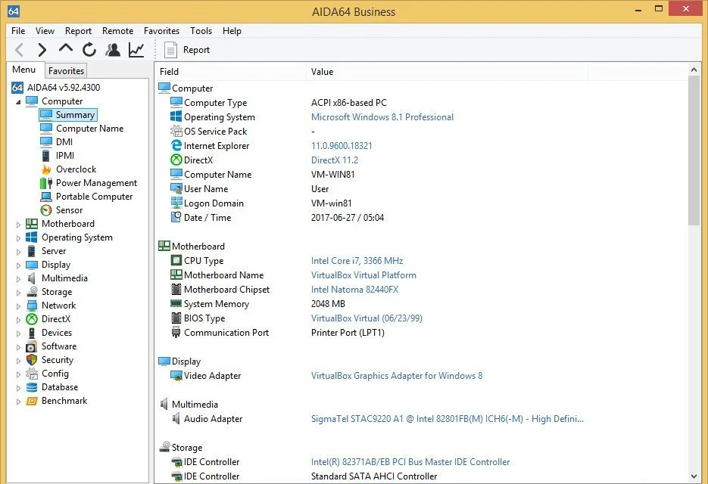The width and height of the screenshot is (708, 484).
Task: Open the 11.0.9600.18321 Internet Explorer link
Action: (342, 146)
